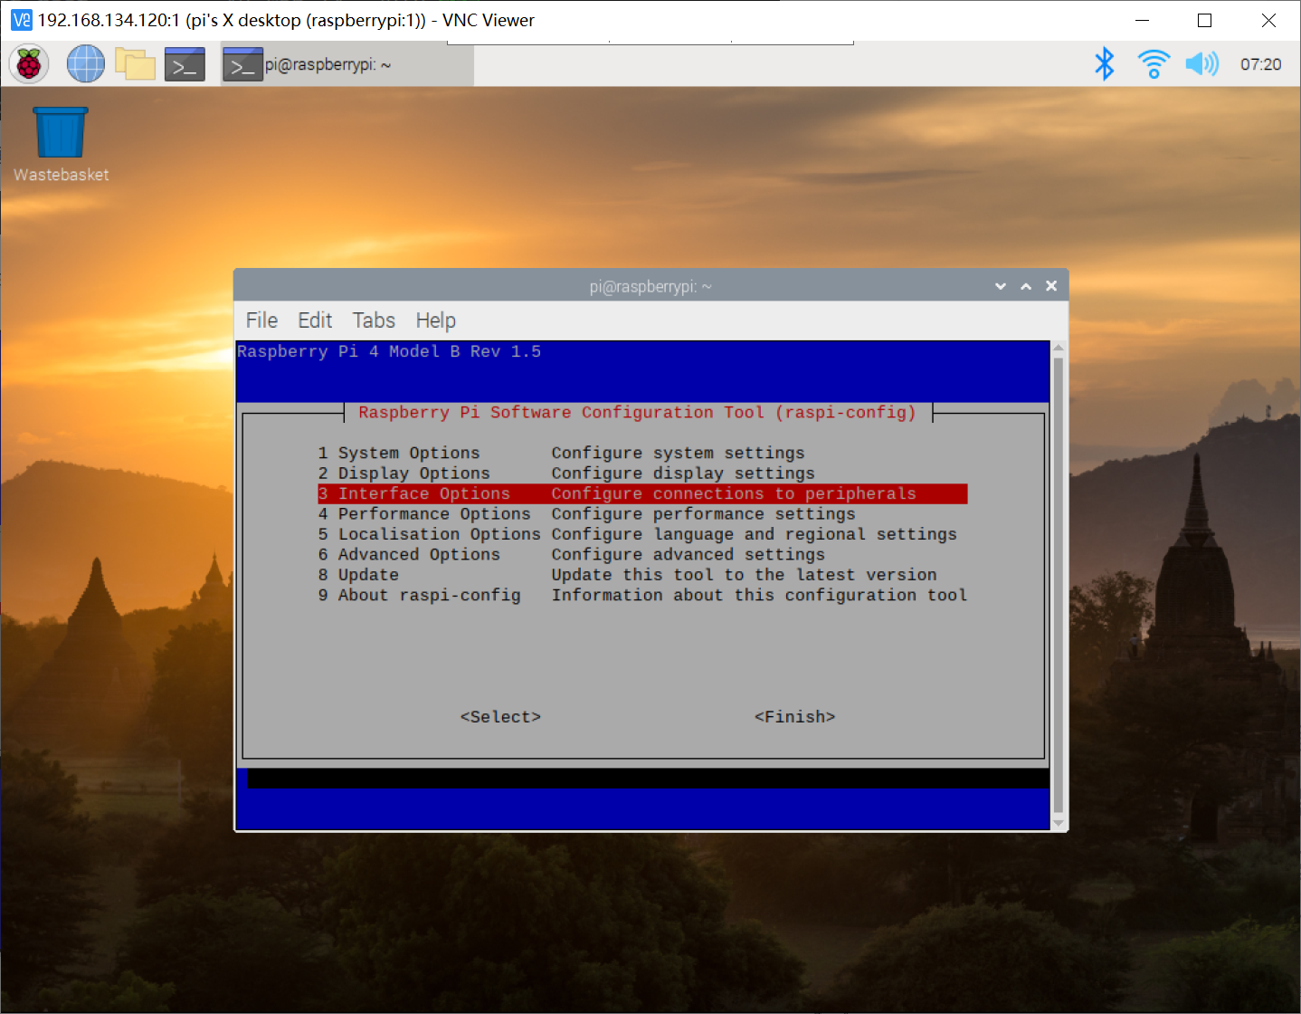The width and height of the screenshot is (1301, 1014).
Task: Click the 07:20 panel clock
Action: [x=1260, y=64]
